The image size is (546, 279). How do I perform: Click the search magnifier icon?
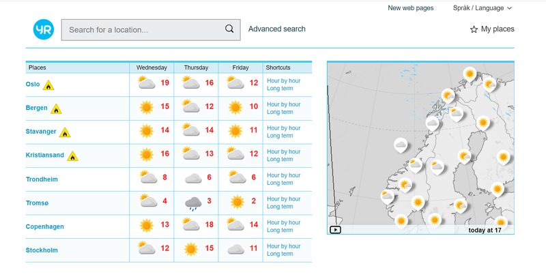(x=229, y=29)
